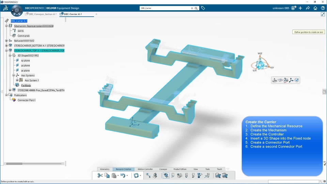The width and height of the screenshot is (327, 184).
Task: Select the yz plane tree item
Action: (x=26, y=65)
